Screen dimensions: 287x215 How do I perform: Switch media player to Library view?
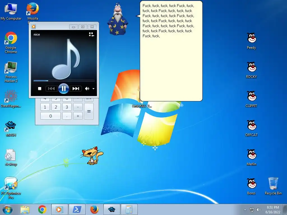coord(91,34)
